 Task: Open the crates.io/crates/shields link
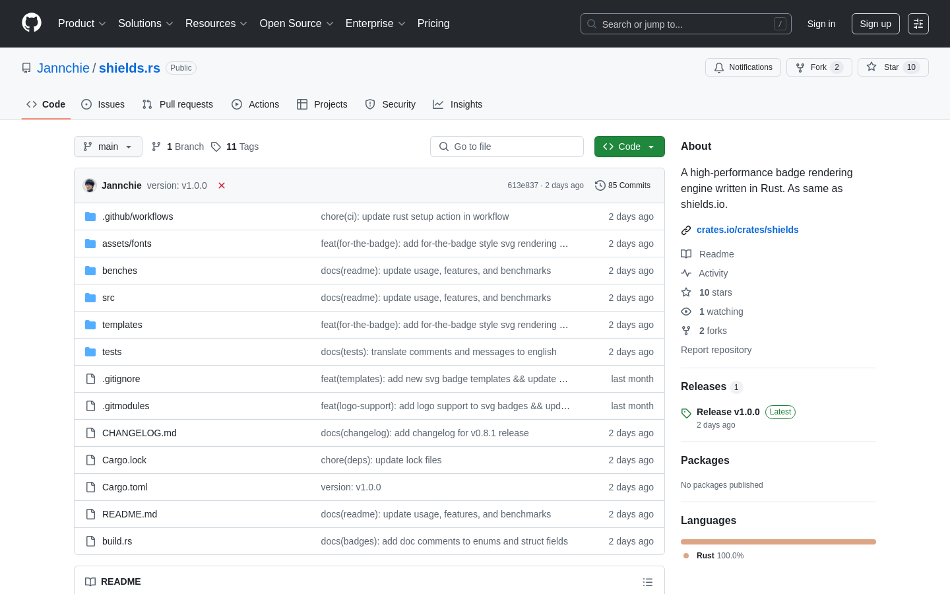pyautogui.click(x=747, y=230)
